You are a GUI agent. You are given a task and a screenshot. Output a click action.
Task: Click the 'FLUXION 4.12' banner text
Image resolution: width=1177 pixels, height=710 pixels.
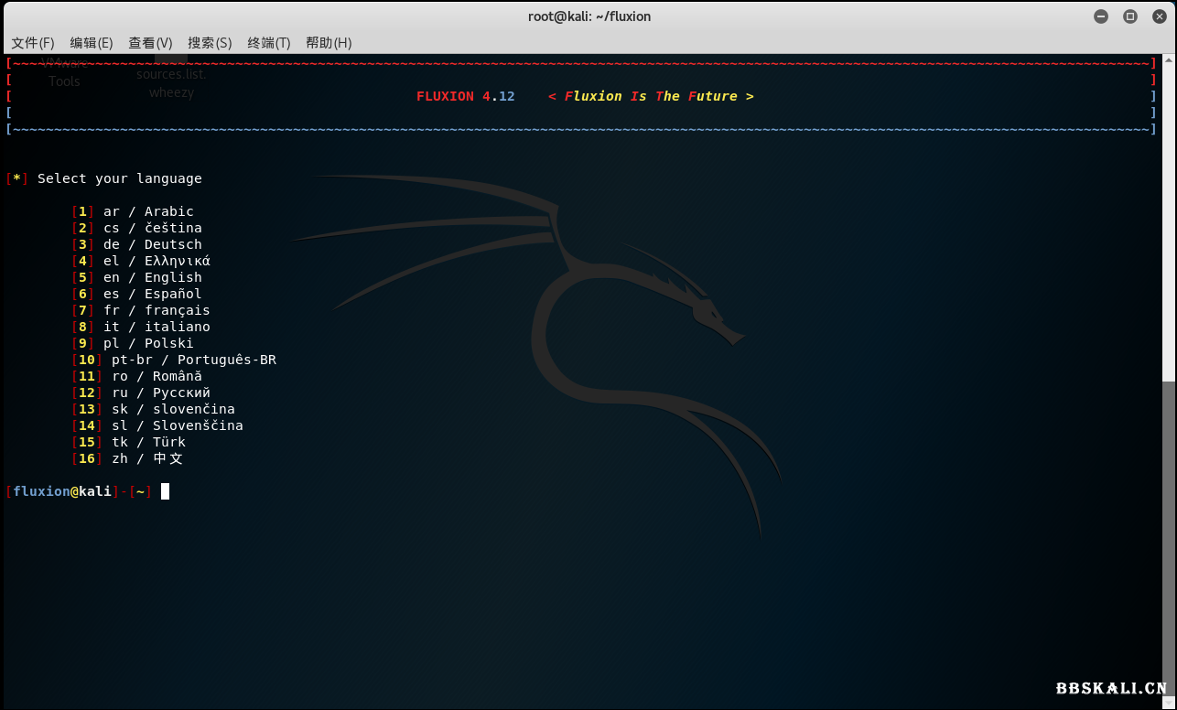(465, 96)
